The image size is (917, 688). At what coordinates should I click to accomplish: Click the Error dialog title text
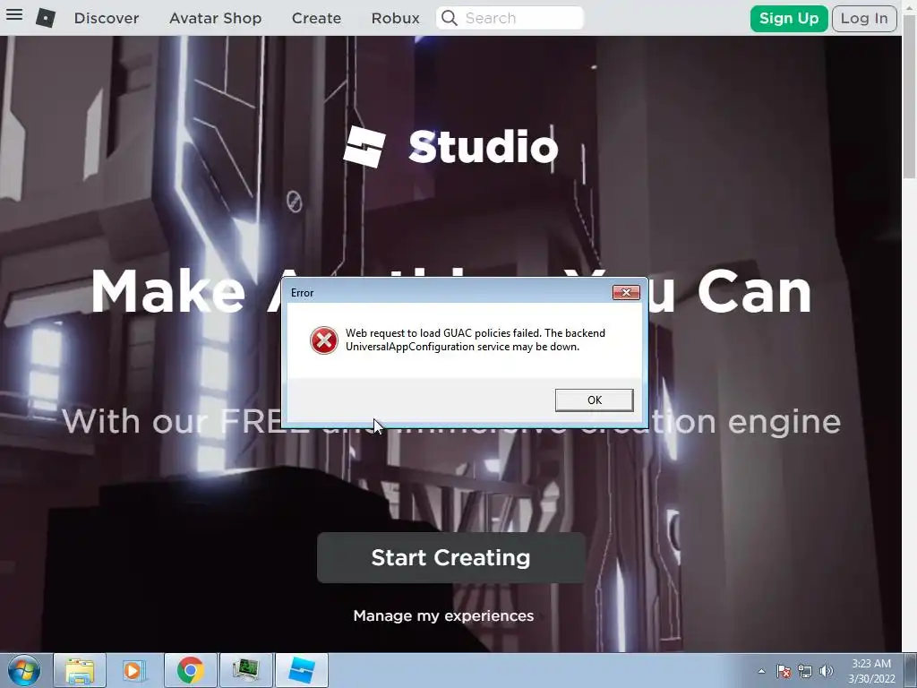303,293
